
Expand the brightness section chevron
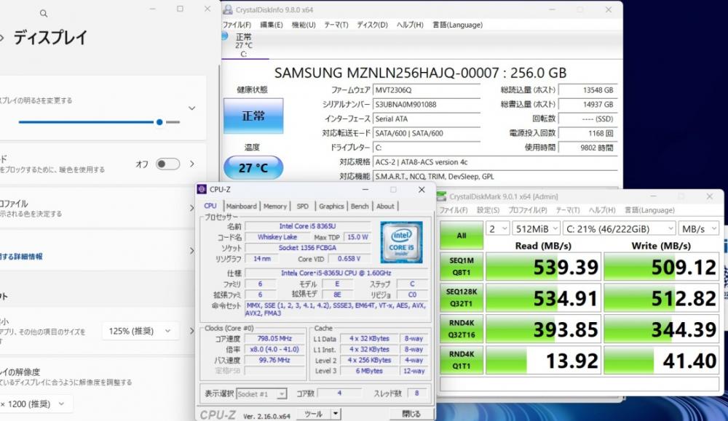click(191, 108)
